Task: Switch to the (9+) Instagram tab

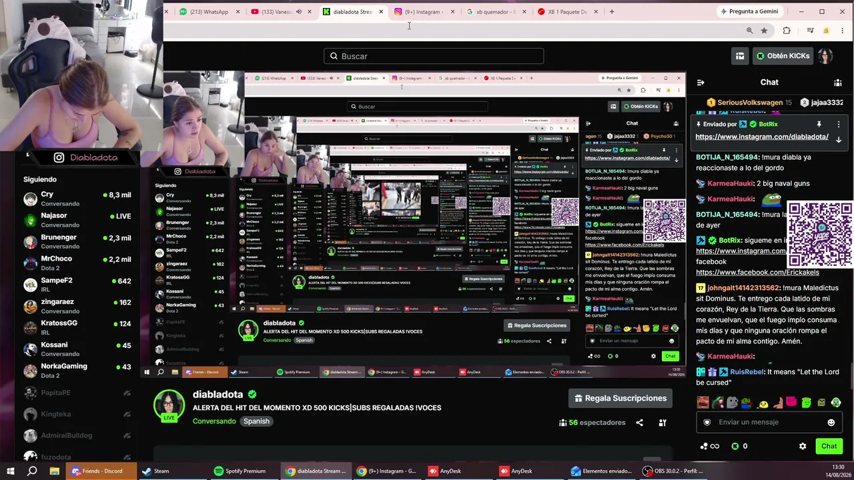Action: pyautogui.click(x=423, y=11)
